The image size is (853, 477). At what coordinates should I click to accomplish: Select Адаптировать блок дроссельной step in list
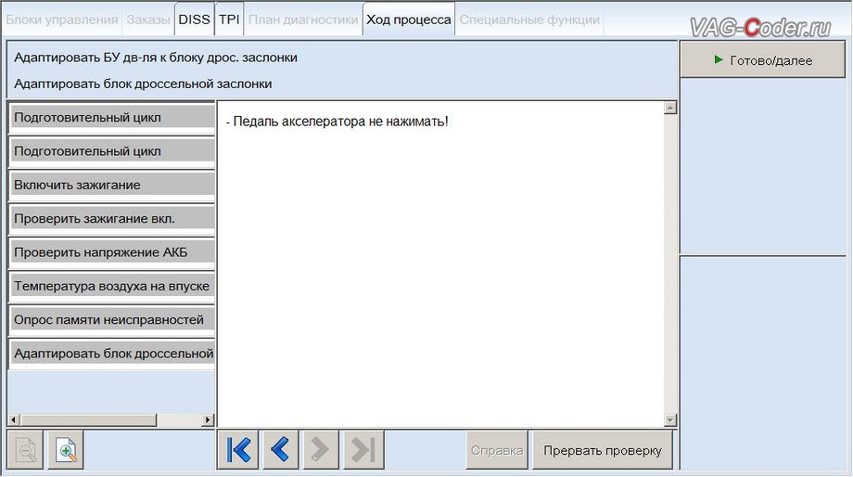click(x=112, y=354)
